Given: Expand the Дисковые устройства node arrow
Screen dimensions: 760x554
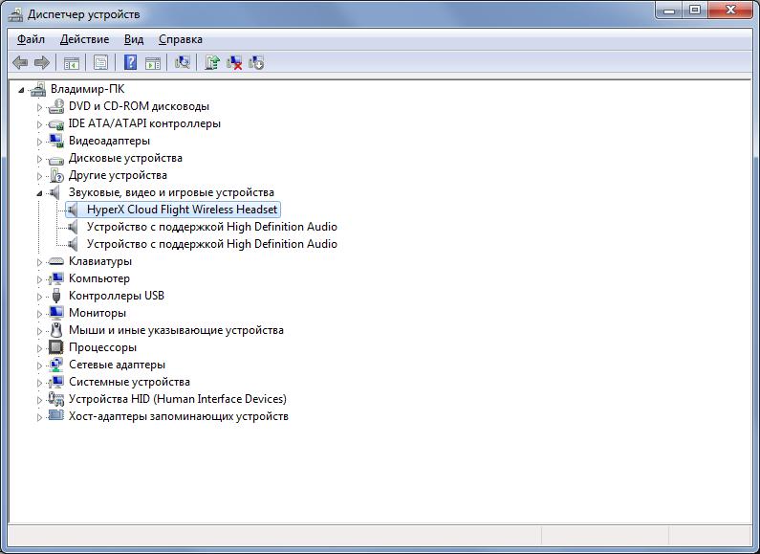Looking at the screenshot, I should [x=40, y=159].
